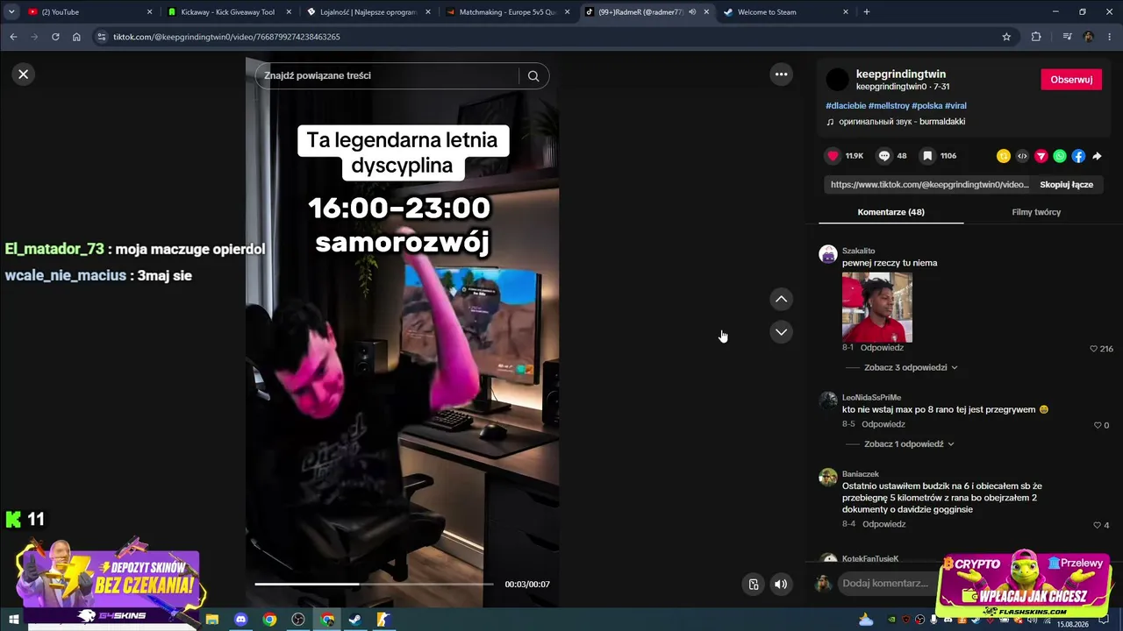Open Discord from the taskbar
The height and width of the screenshot is (631, 1123).
click(x=240, y=620)
